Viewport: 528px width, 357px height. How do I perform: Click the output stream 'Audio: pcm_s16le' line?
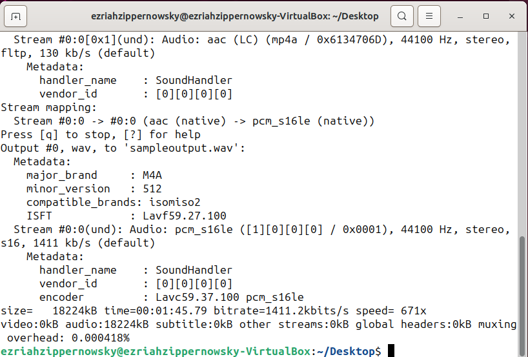coord(262,229)
